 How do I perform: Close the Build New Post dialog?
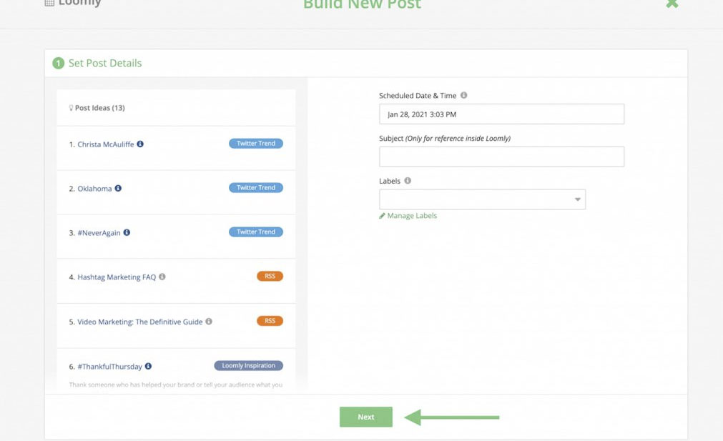[x=672, y=4]
